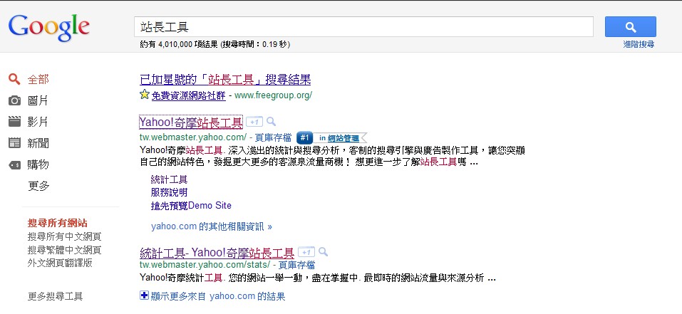Click the camera icon for 圖片
The width and height of the screenshot is (682, 314).
pyautogui.click(x=14, y=101)
